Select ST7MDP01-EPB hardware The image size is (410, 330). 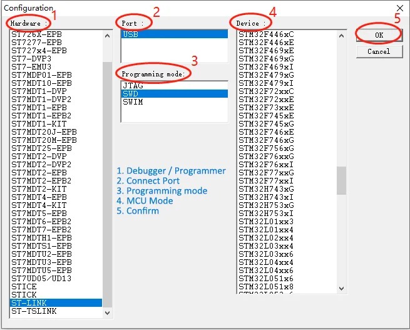(x=56, y=75)
